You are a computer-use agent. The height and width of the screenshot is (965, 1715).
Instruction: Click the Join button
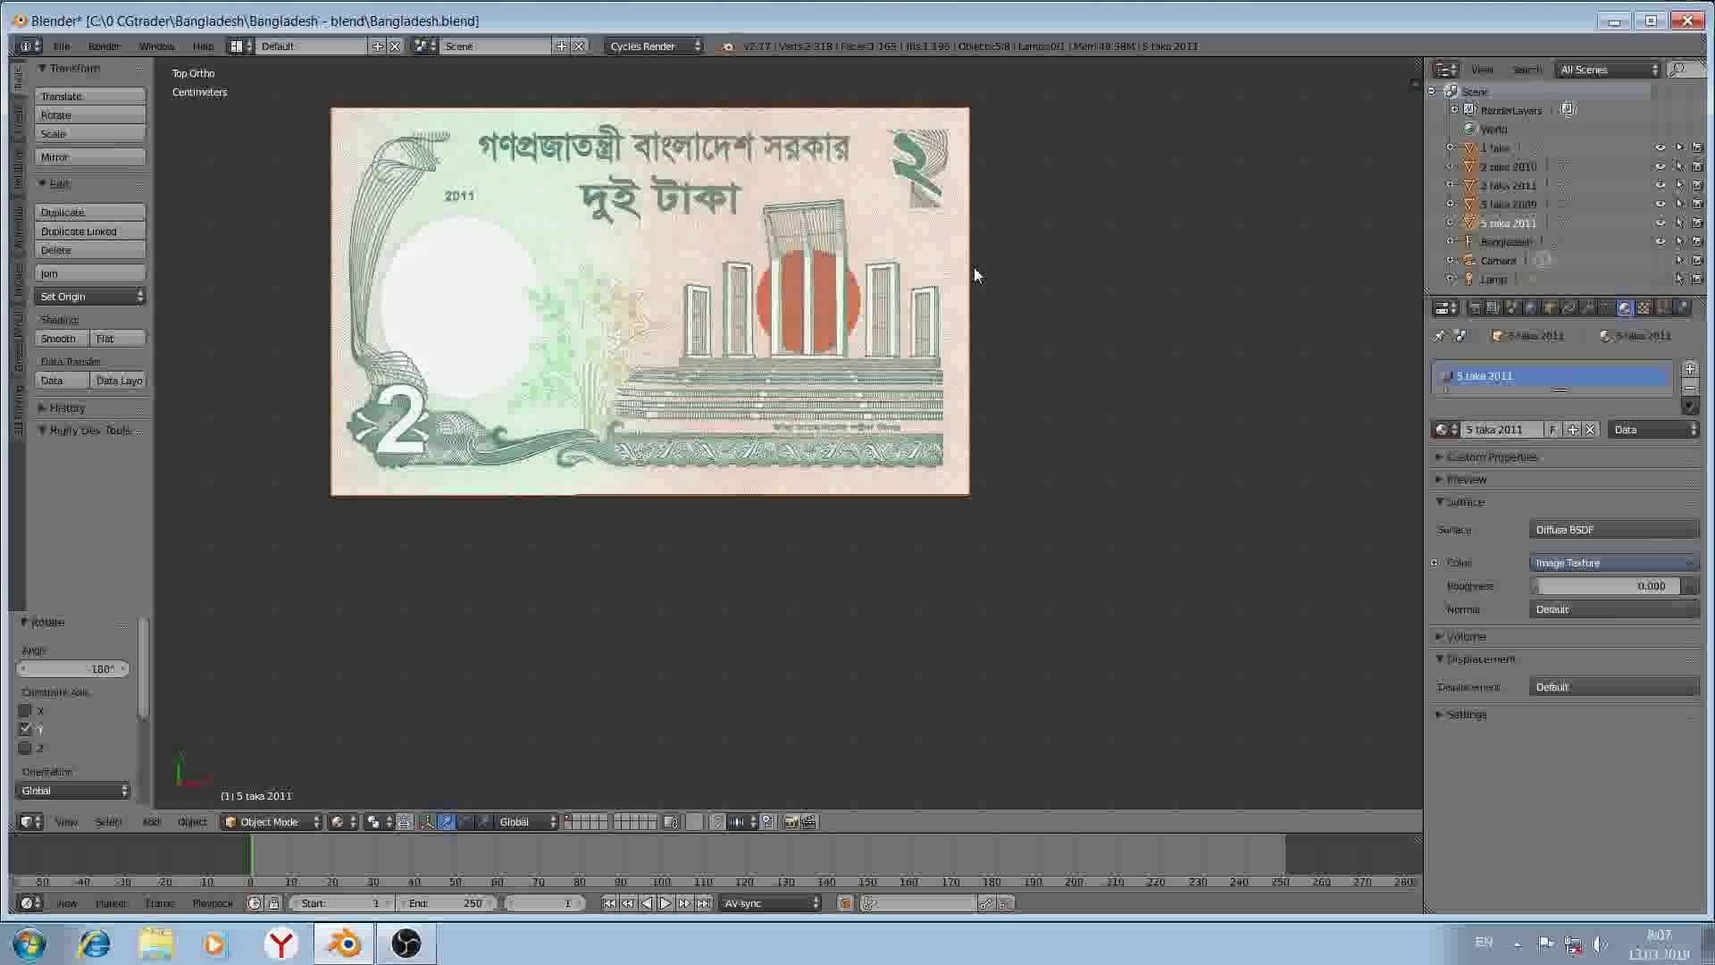pyautogui.click(x=89, y=273)
